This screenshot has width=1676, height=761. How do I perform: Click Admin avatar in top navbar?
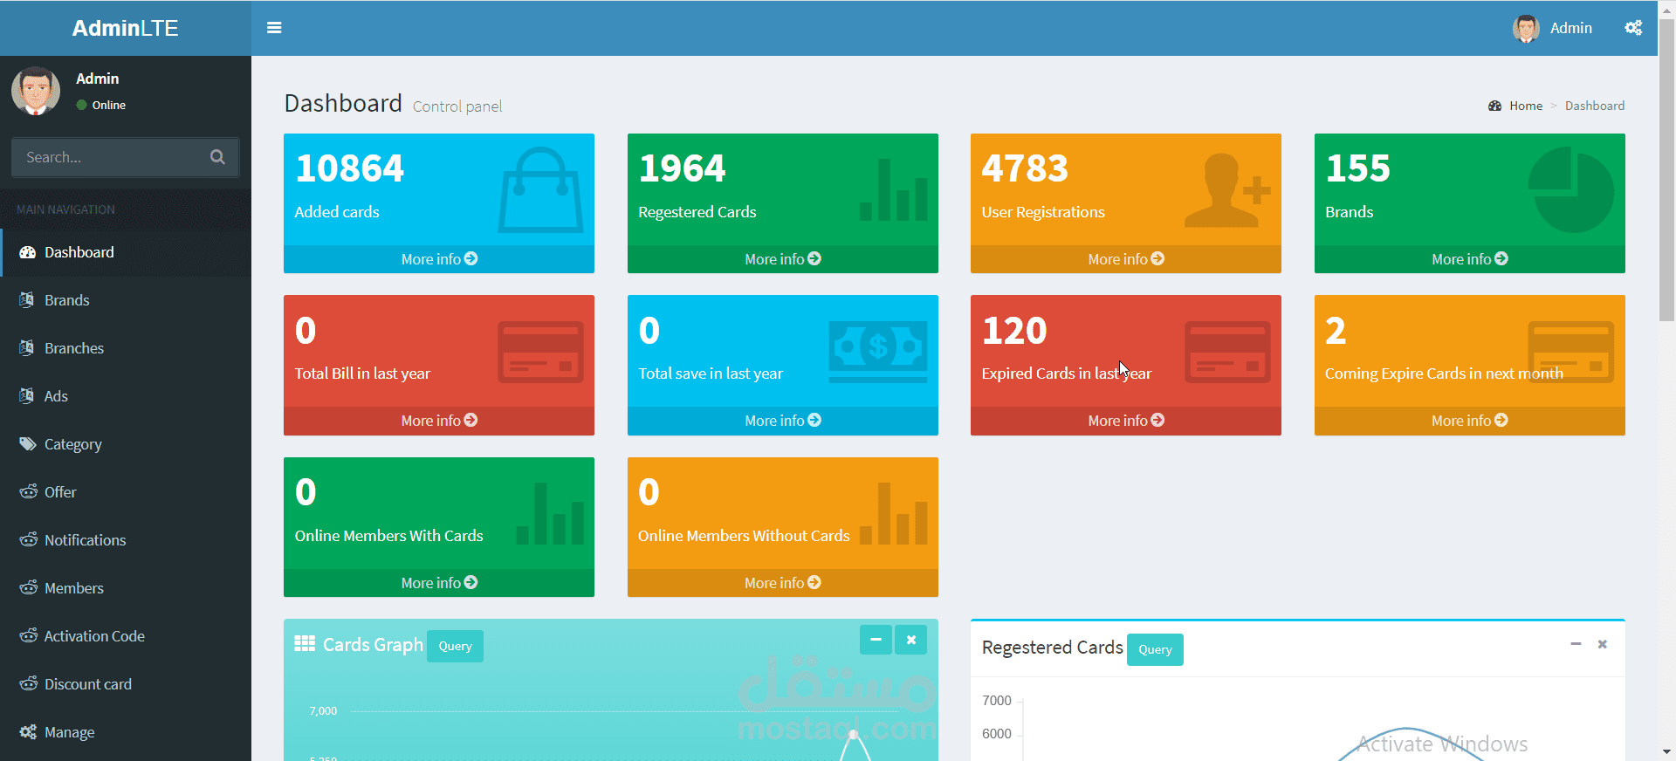(1526, 28)
